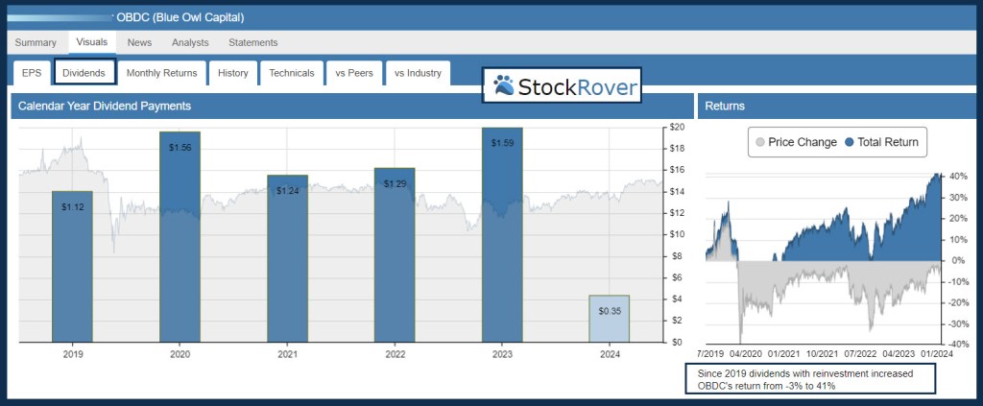983x406 pixels.
Task: Click the StockRover paw logo icon
Action: point(504,87)
